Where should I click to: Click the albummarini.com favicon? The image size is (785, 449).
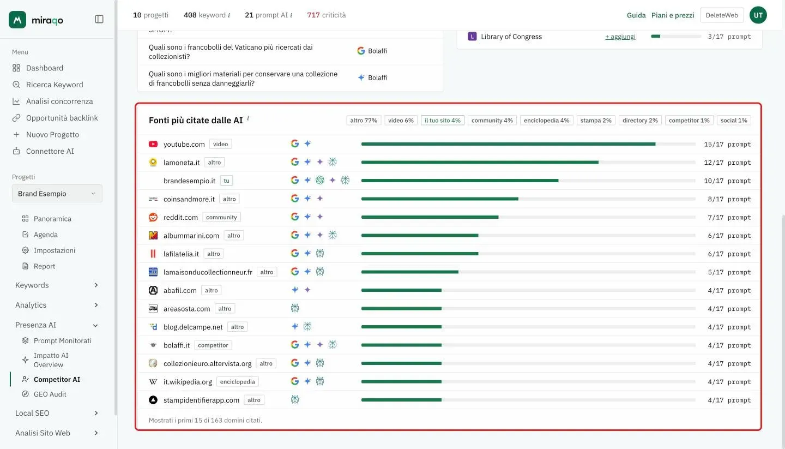coord(153,236)
